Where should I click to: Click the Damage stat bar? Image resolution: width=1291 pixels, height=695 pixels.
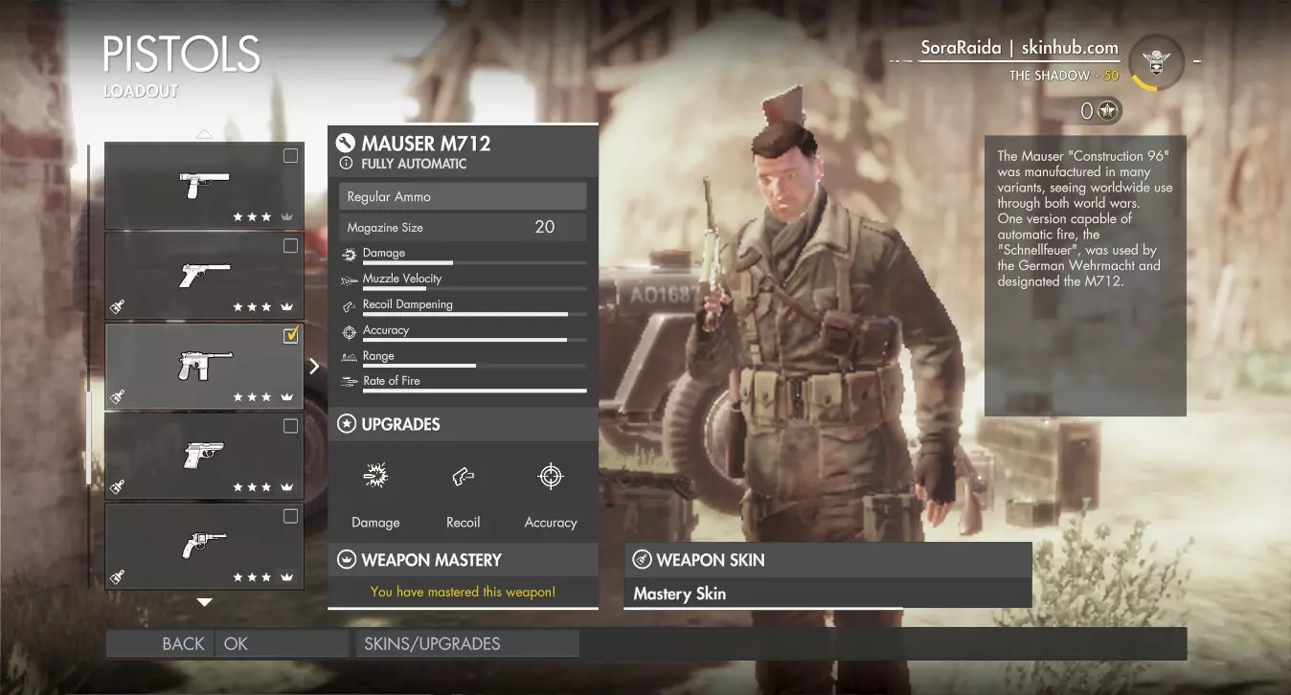click(x=474, y=262)
